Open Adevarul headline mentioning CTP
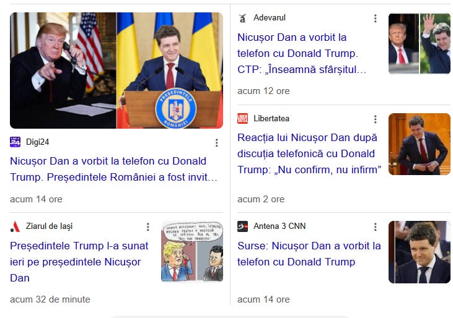Screen dimensions: 453x318 (x=302, y=53)
